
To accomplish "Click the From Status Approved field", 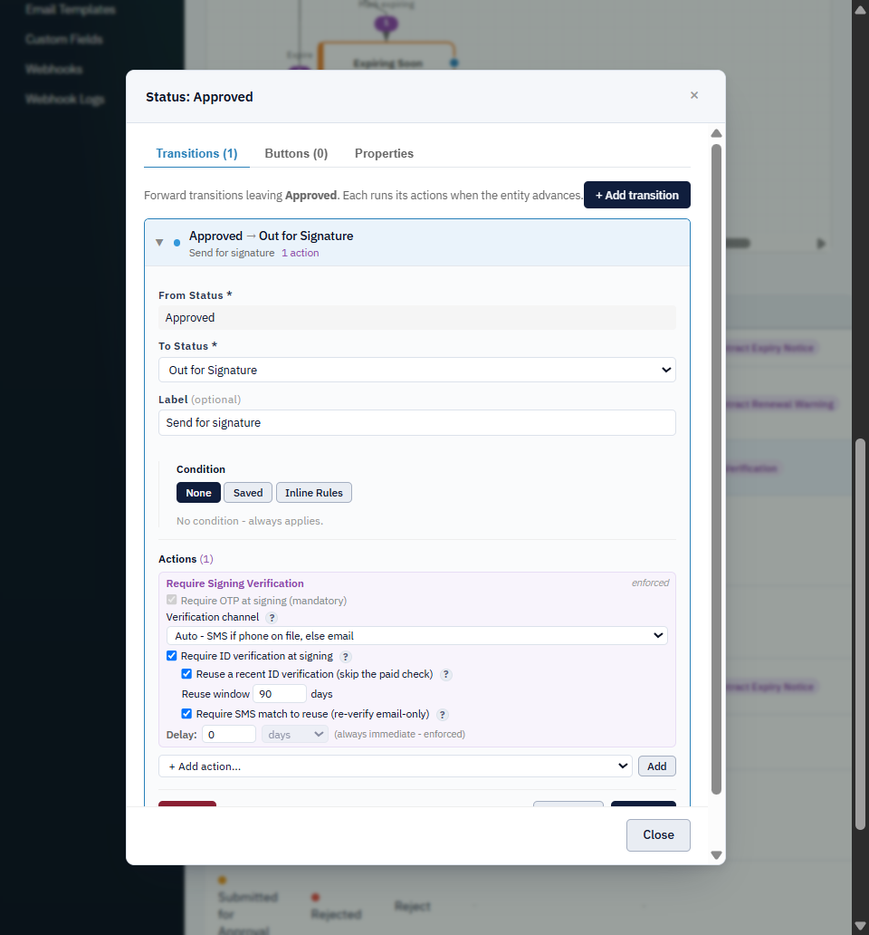I will point(417,318).
